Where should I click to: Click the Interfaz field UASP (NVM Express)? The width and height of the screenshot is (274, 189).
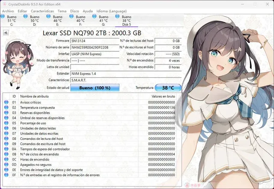(95, 54)
